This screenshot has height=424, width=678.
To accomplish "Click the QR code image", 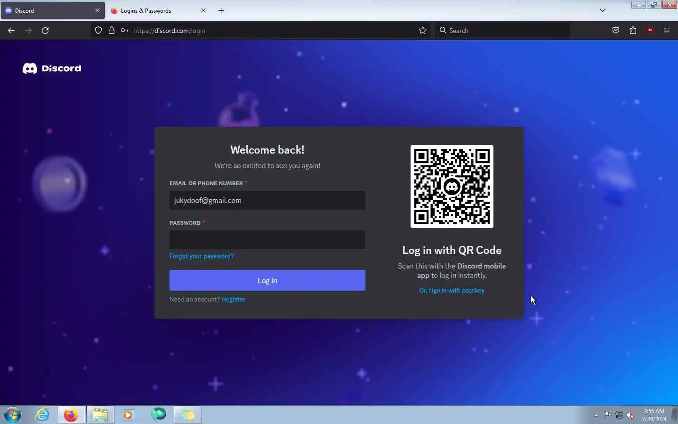I will tap(452, 187).
